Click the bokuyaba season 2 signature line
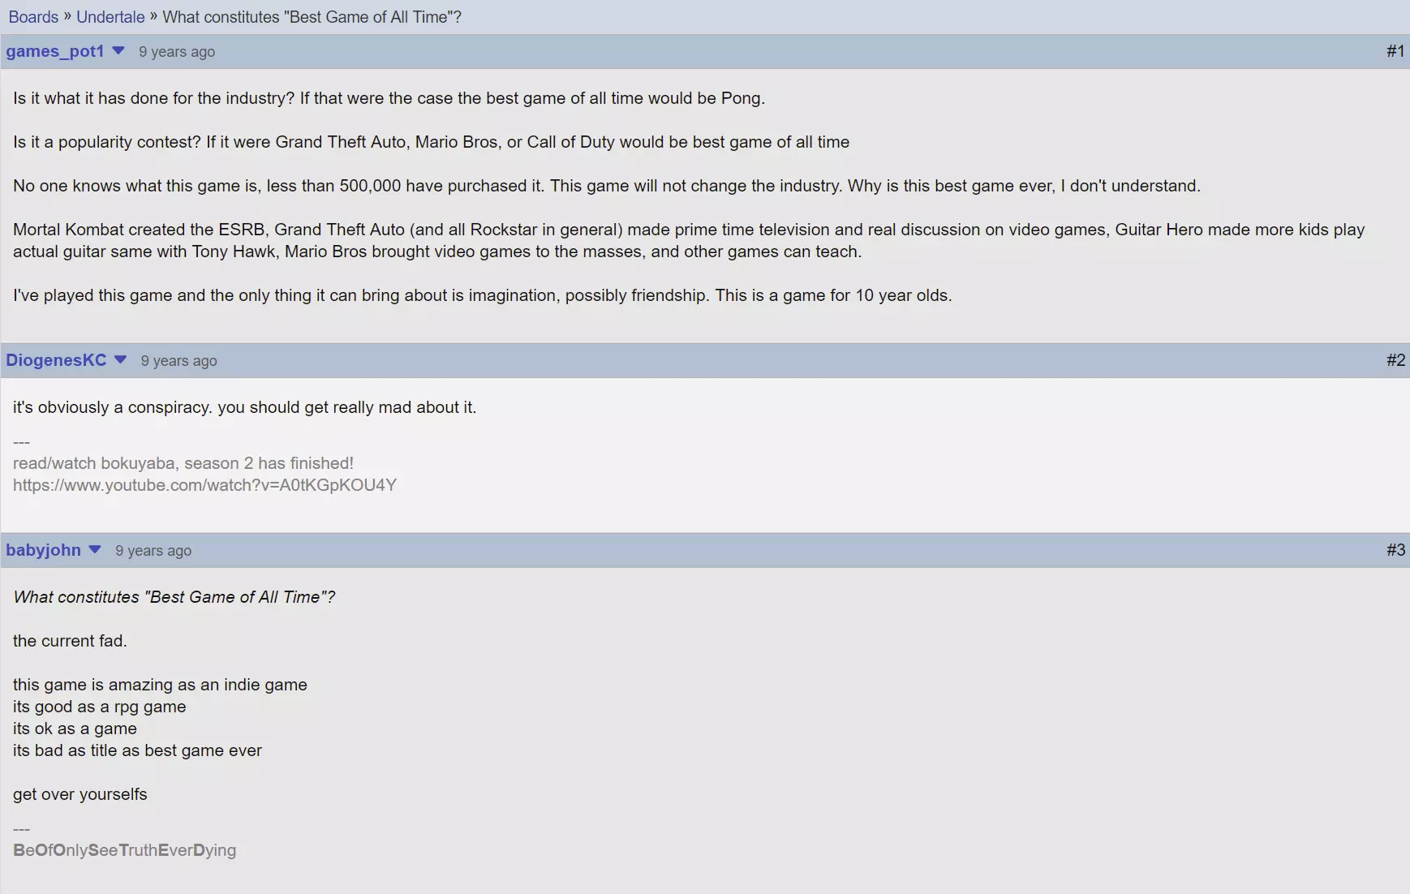This screenshot has height=894, width=1410. point(183,463)
